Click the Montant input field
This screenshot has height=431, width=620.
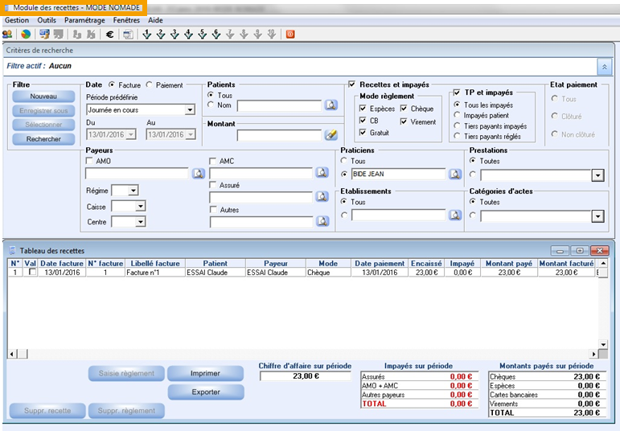(x=279, y=135)
